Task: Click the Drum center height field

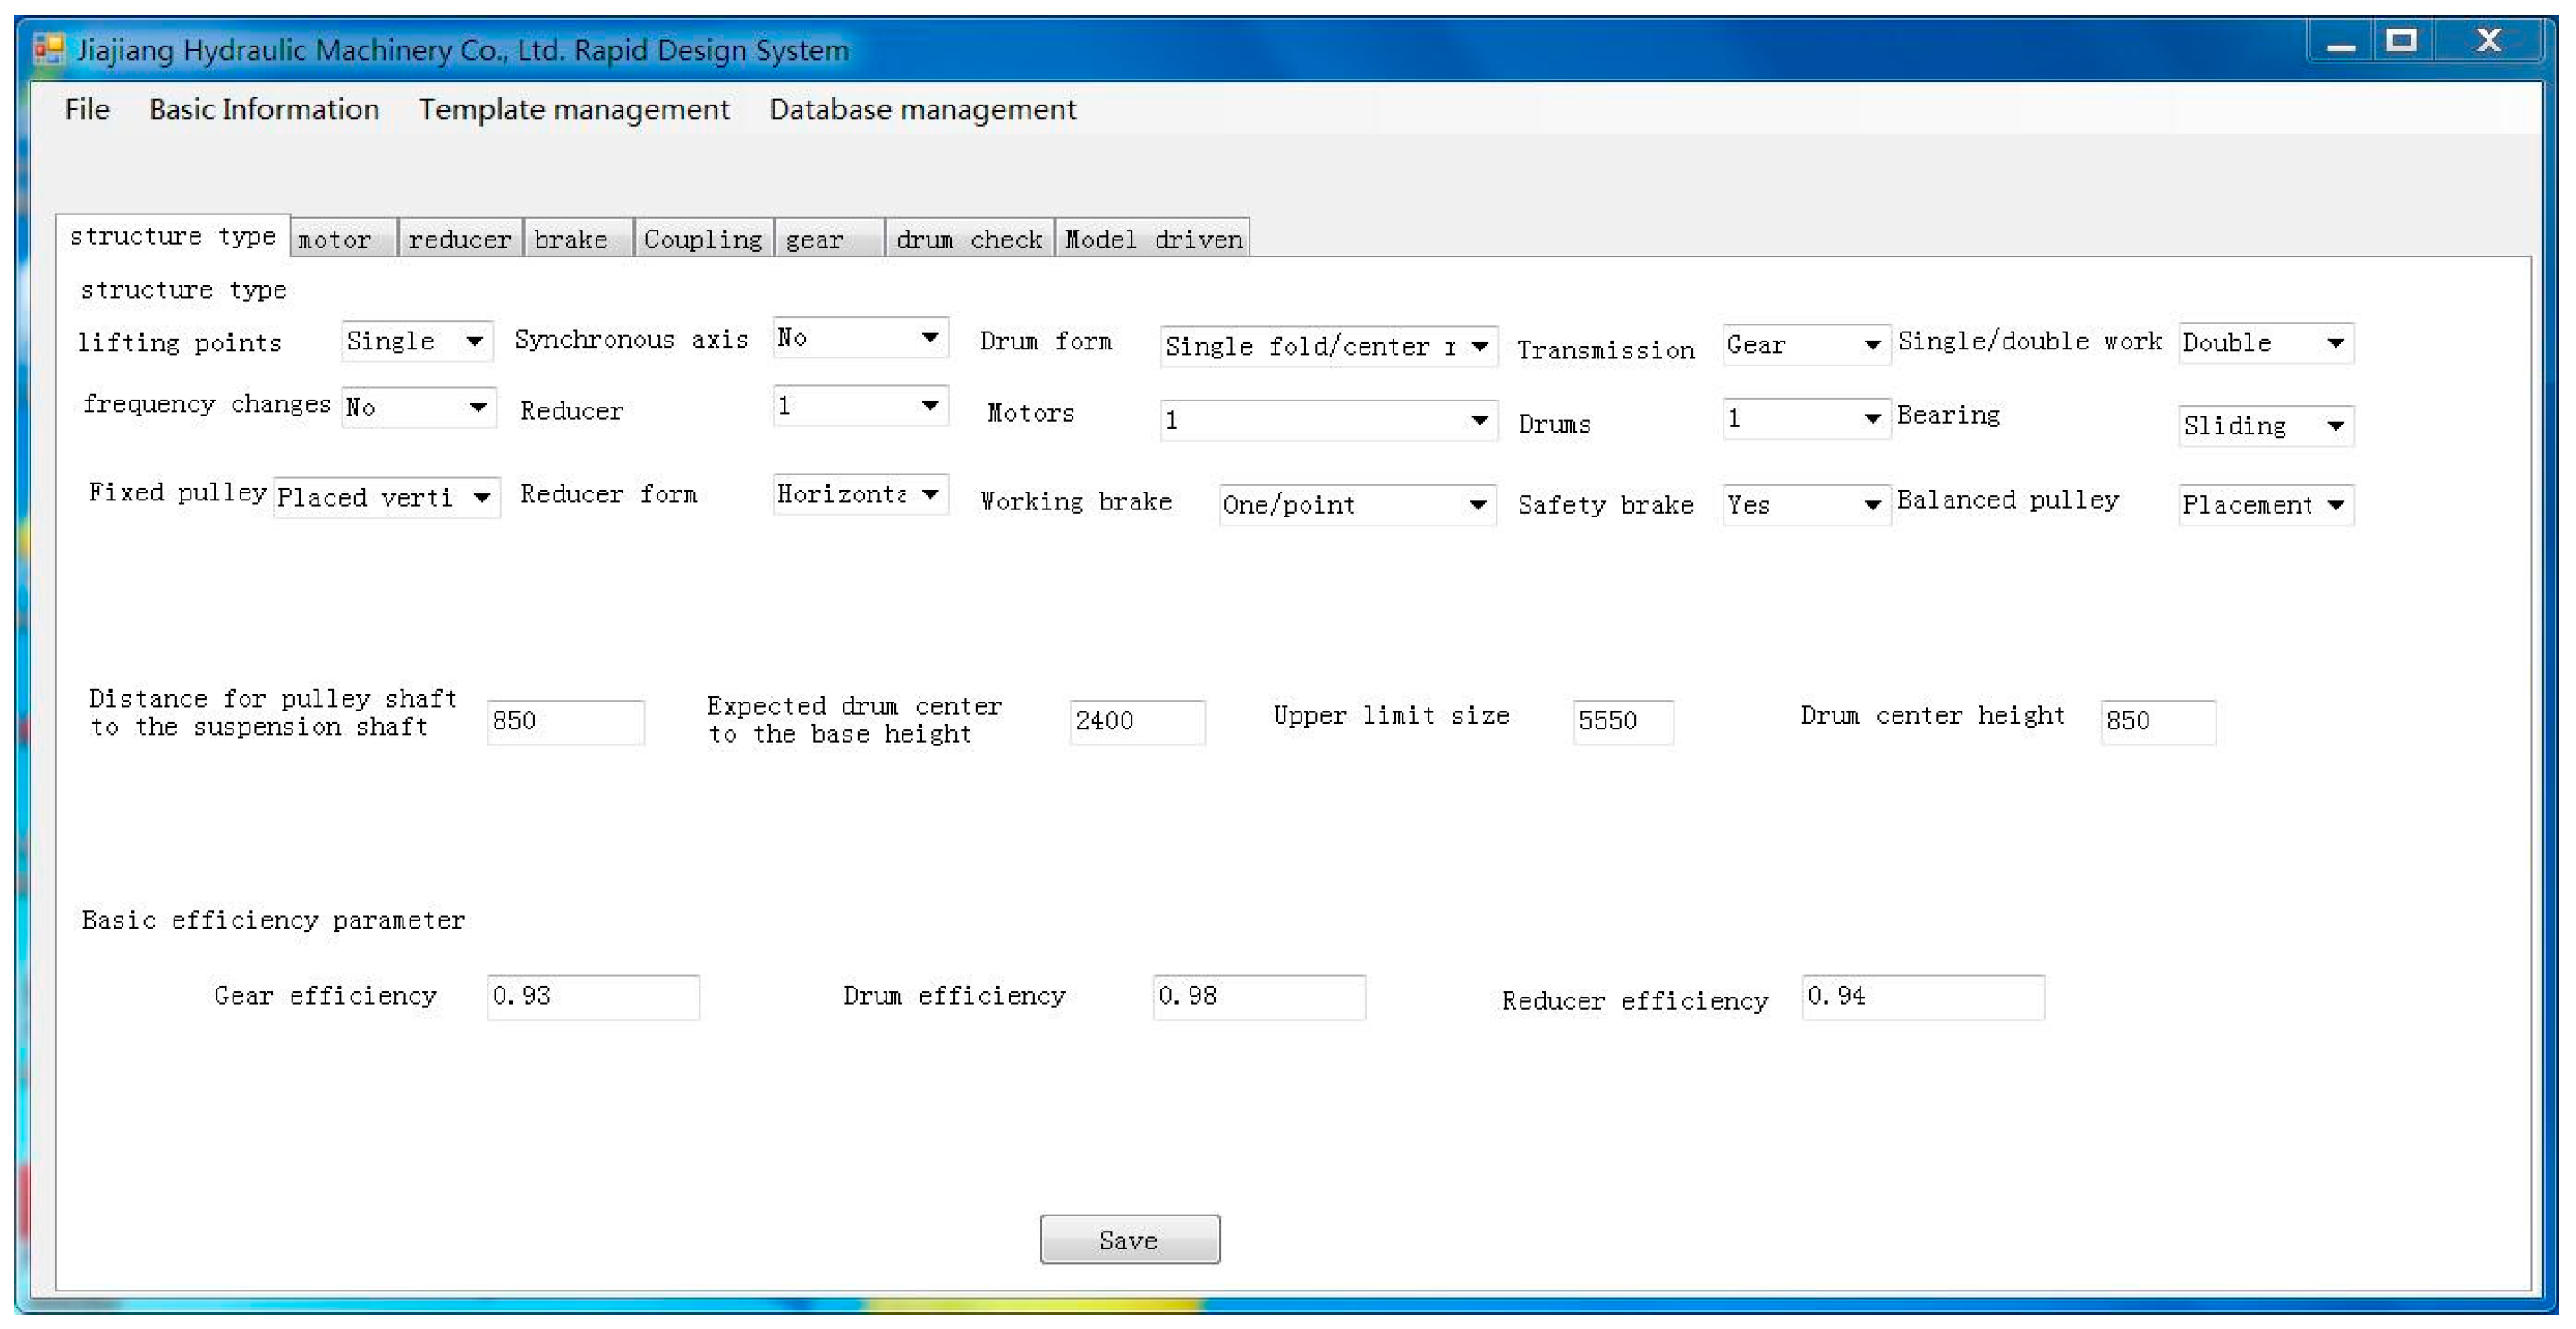Action: (2157, 721)
